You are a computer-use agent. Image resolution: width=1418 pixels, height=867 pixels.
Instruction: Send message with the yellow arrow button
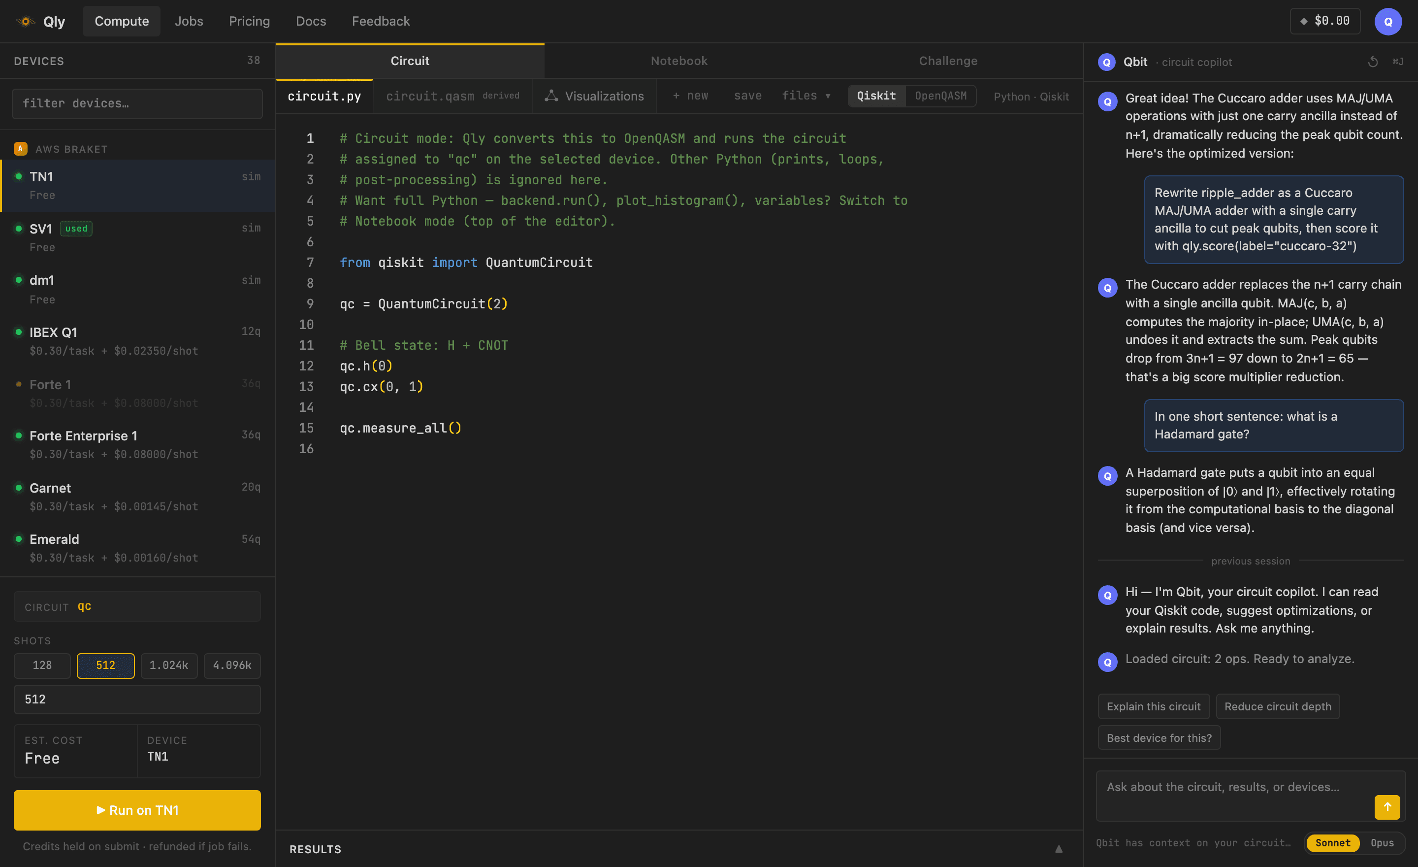pos(1387,806)
